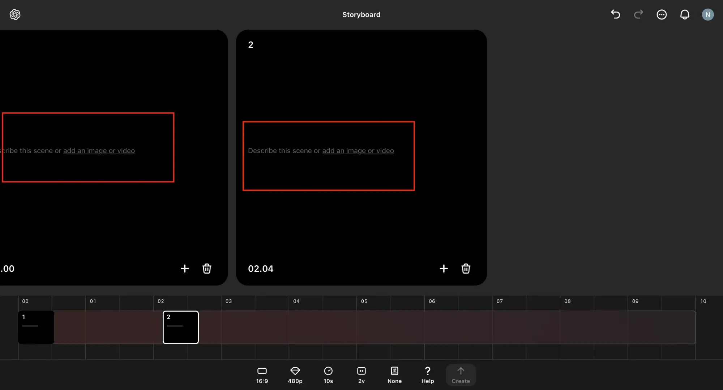Open the more options ellipsis menu

(x=662, y=14)
